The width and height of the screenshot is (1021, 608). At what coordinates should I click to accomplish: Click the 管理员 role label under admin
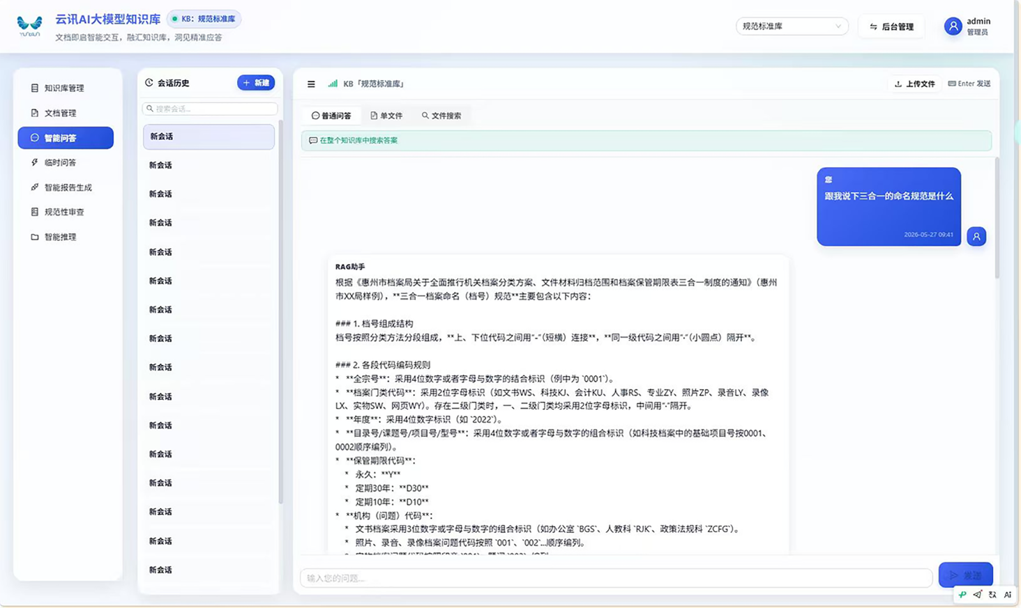click(977, 32)
